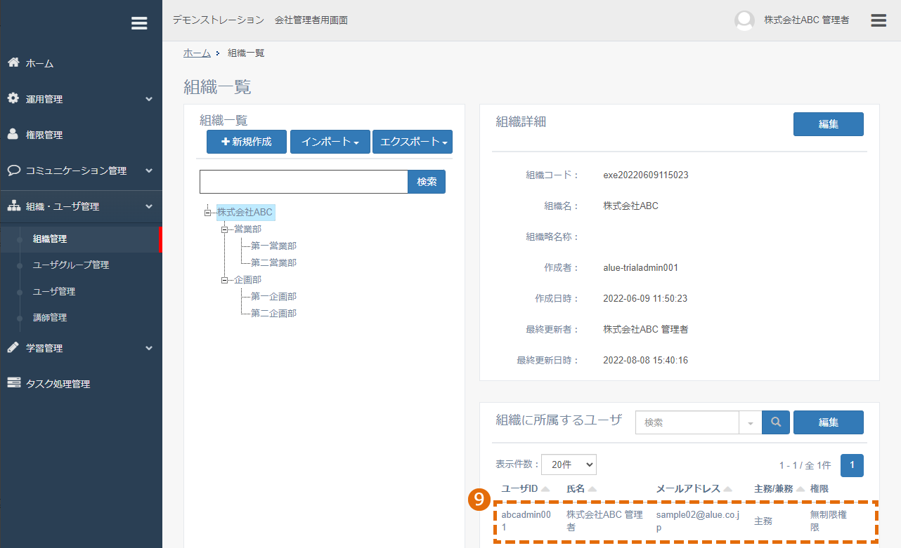This screenshot has height=548, width=901.
Task: Open the インポート dropdown
Action: [330, 142]
